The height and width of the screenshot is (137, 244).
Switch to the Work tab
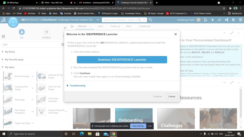tap(129, 26)
